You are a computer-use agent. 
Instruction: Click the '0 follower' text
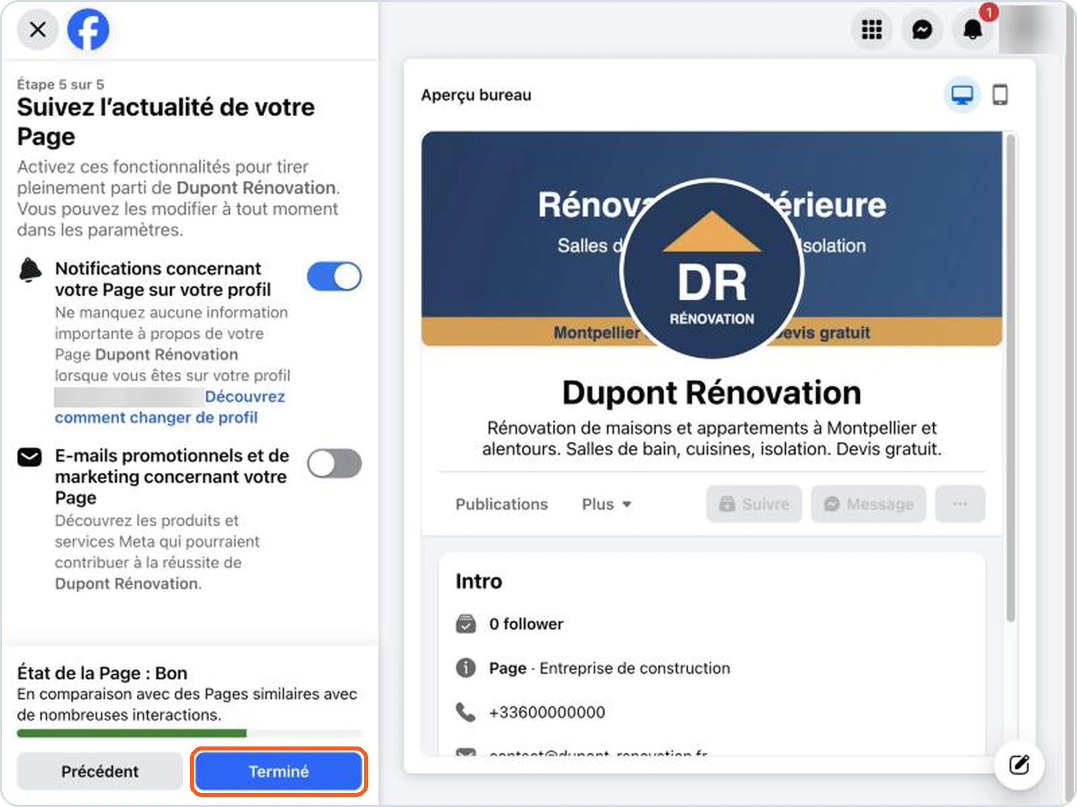point(526,624)
